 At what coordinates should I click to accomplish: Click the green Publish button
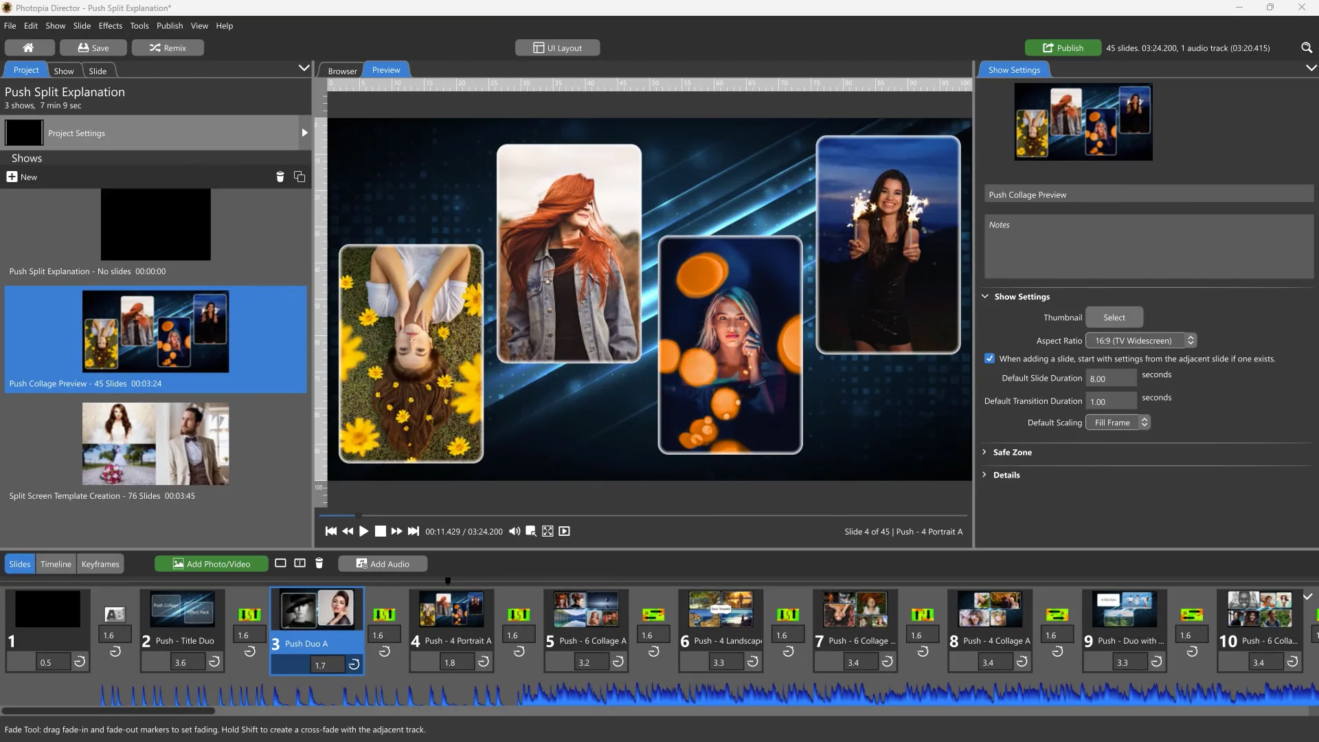(x=1063, y=47)
